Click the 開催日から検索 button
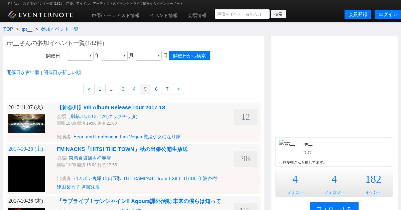401x210 pixels. [189, 56]
